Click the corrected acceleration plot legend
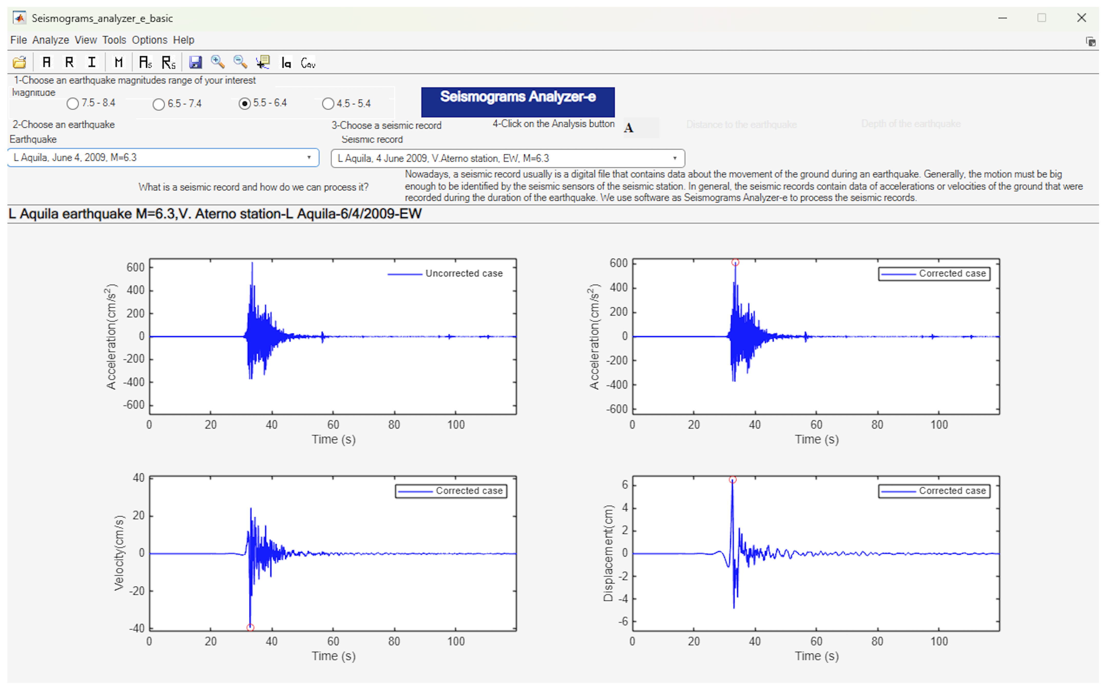Image resolution: width=1107 pixels, height=690 pixels. point(933,273)
